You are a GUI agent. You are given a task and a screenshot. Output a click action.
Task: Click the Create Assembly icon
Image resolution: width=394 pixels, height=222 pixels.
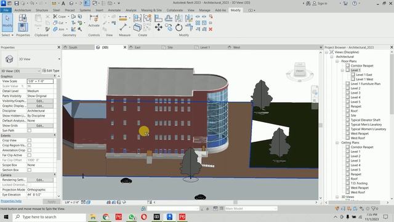(137, 18)
